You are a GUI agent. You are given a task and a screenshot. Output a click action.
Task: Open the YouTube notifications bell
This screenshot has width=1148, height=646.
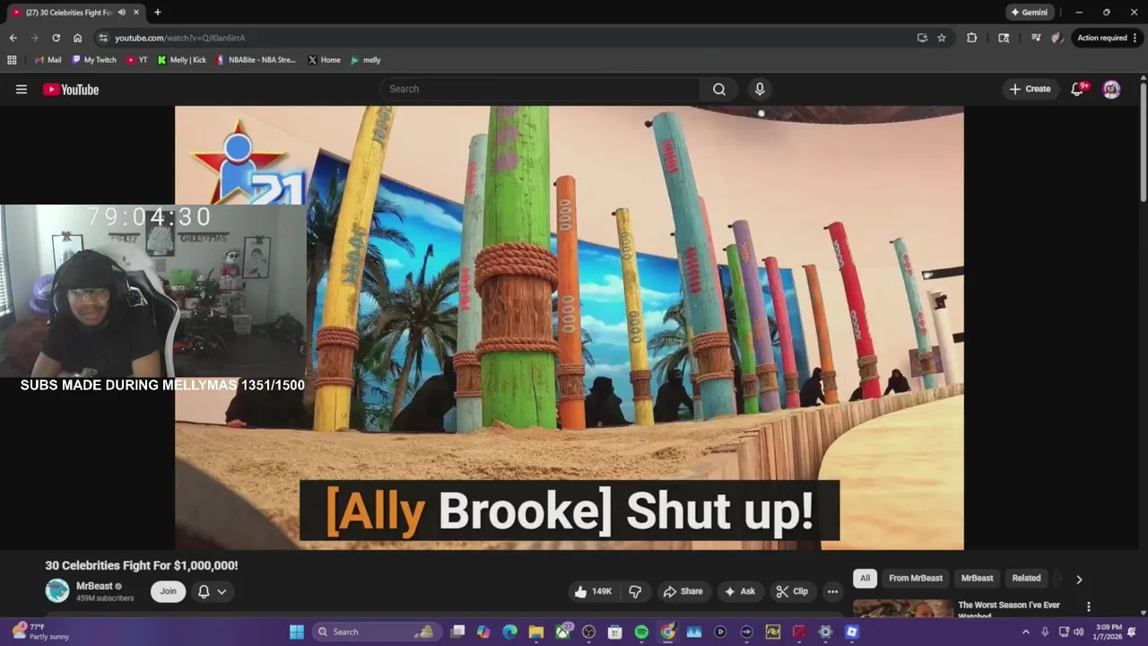(x=1077, y=89)
